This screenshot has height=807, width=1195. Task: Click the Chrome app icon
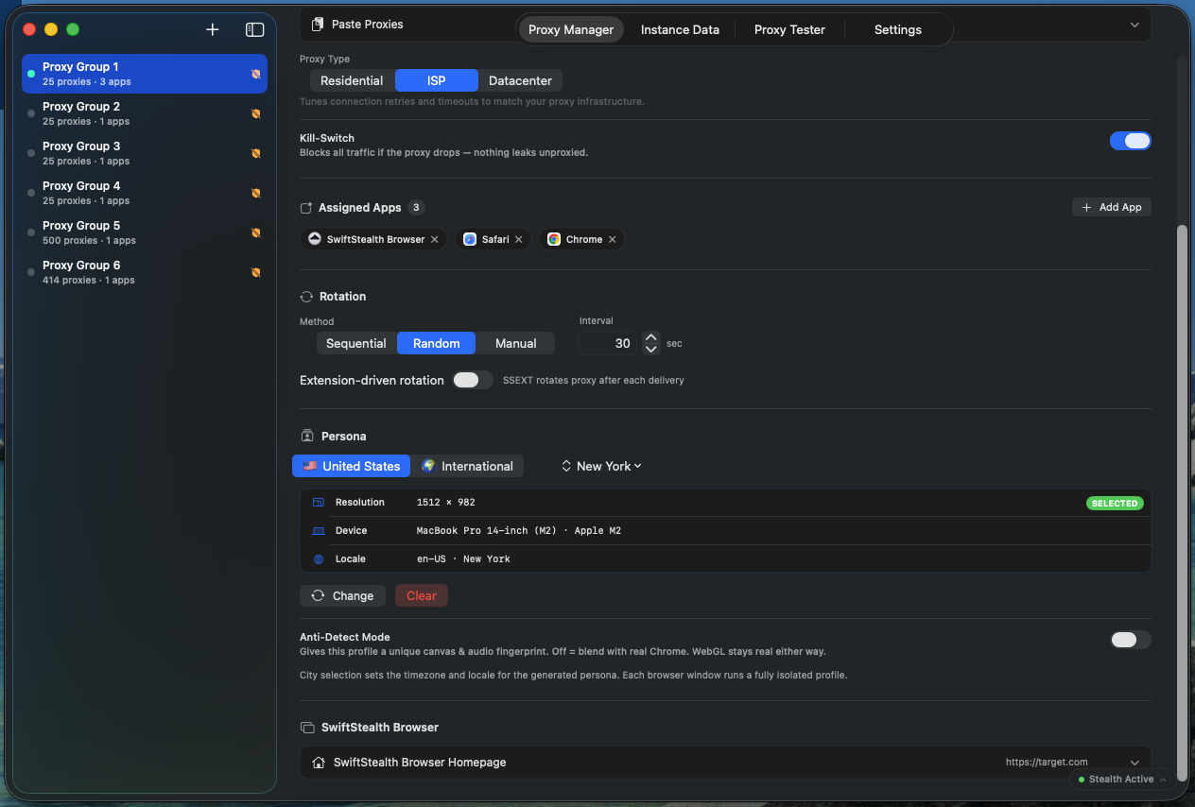553,239
